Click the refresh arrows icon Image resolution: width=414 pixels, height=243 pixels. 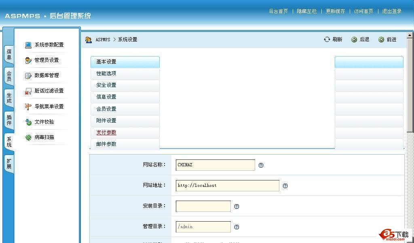(327, 39)
